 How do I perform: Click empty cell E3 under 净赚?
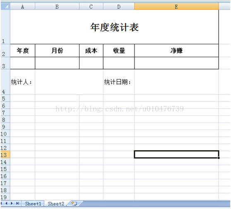coord(176,63)
